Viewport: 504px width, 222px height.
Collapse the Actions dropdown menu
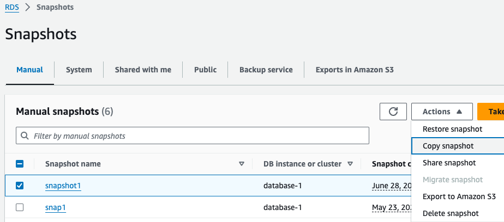click(442, 112)
